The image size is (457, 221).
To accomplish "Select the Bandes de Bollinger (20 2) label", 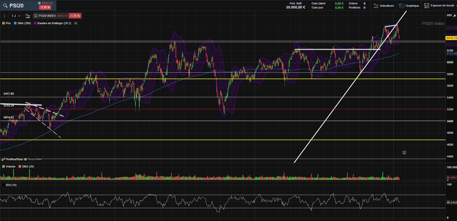I will (54, 23).
